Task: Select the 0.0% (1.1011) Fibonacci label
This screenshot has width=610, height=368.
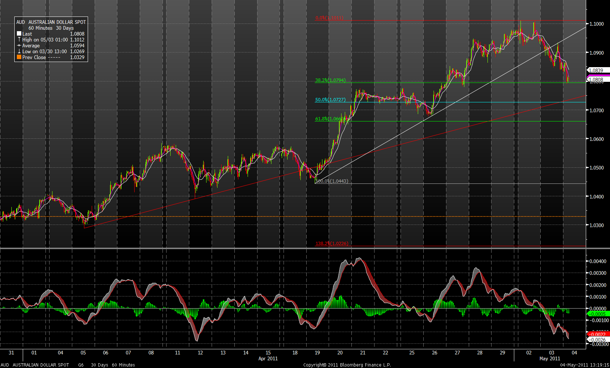Action: (329, 18)
